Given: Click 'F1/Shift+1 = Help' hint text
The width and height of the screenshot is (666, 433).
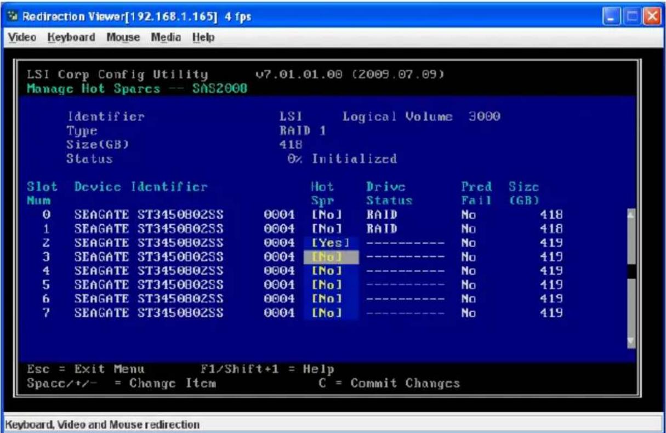Looking at the screenshot, I should pyautogui.click(x=268, y=369).
